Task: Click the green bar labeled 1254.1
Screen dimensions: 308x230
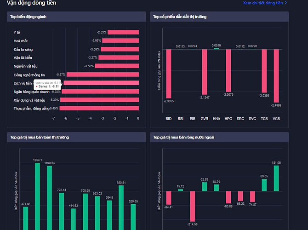Action: (x=37, y=196)
